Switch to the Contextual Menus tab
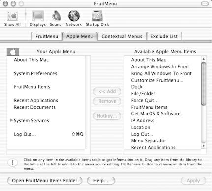This screenshot has height=191, width=212. 122,36
